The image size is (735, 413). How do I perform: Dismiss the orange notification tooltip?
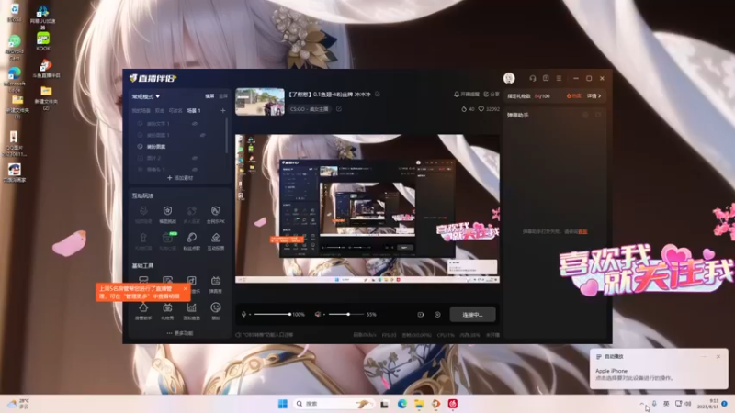coord(186,288)
